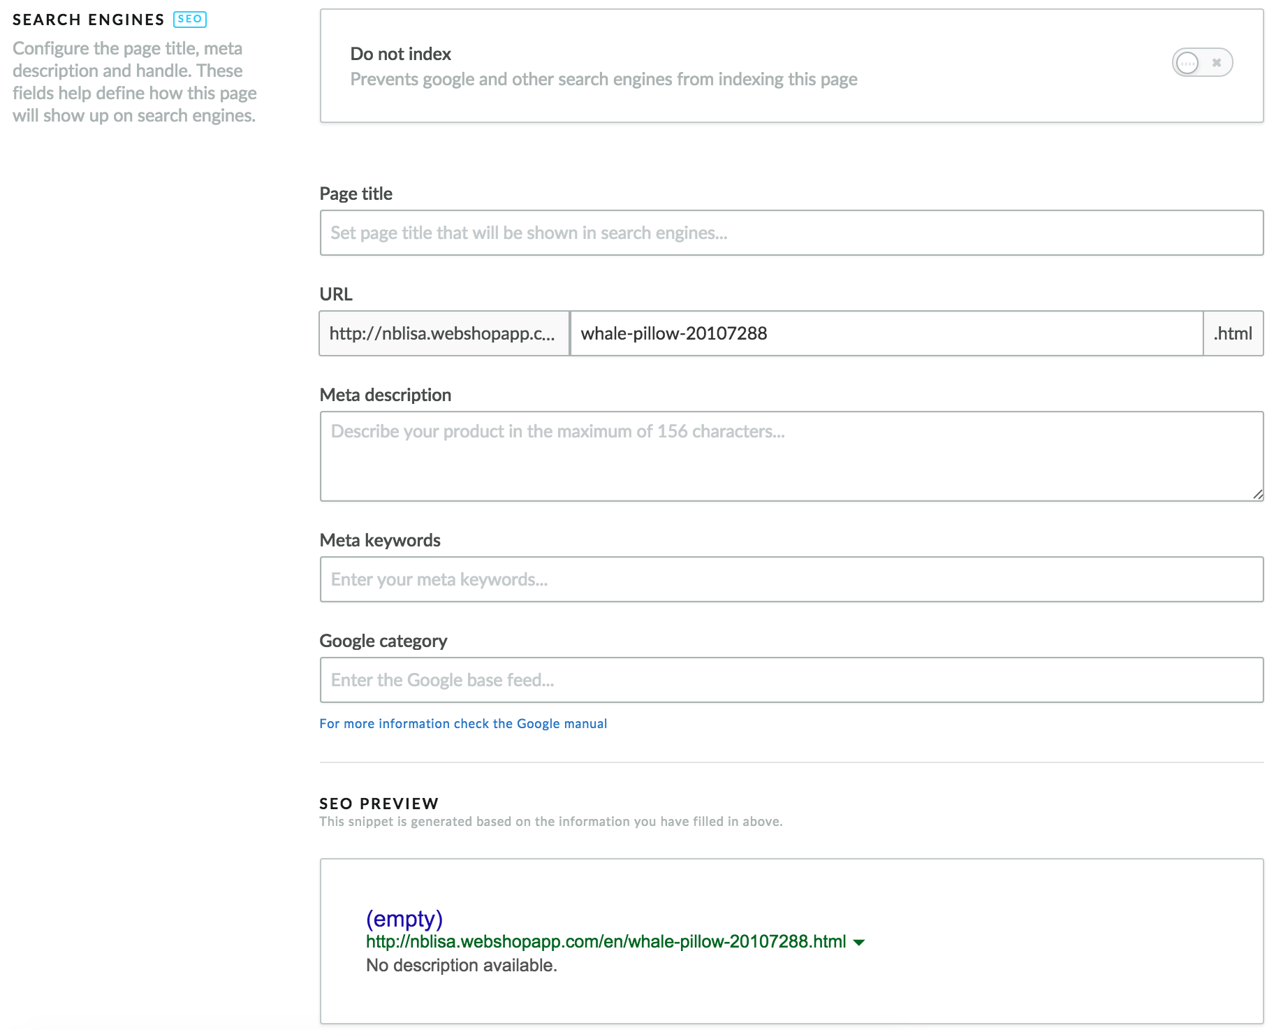Click the SEARCH ENGINES heading
The image size is (1267, 1030).
click(89, 20)
